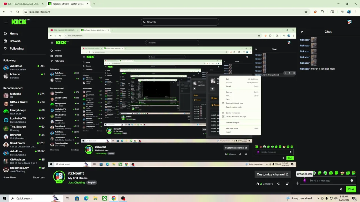360x202 pixels.
Task: Open kennyhoopz NBA 2K25 channel
Action: tap(24, 112)
